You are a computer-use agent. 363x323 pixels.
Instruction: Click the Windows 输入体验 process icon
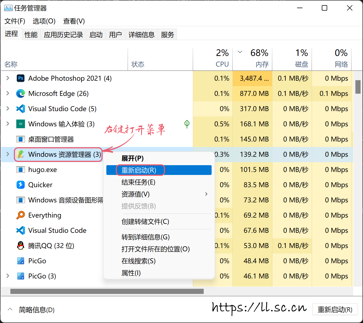tap(21, 124)
